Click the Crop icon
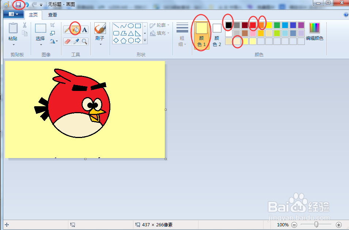The height and width of the screenshot is (230, 349). [x=52, y=25]
